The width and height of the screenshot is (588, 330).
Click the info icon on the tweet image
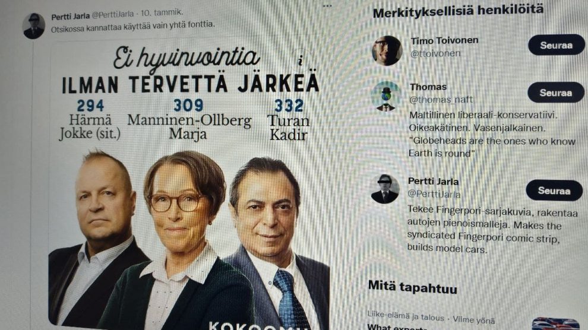click(x=300, y=61)
